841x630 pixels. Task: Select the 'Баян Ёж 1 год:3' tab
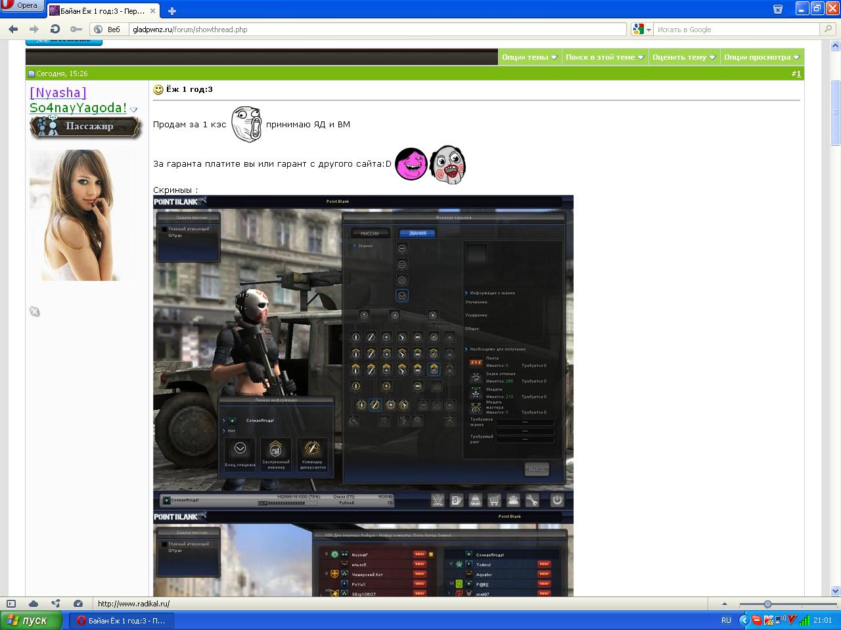click(102, 11)
